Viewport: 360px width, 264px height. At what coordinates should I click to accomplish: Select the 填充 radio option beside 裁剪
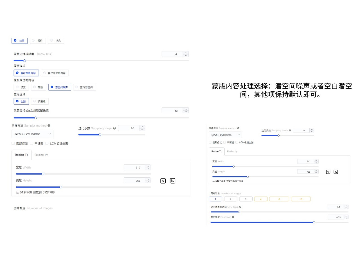tap(56, 40)
